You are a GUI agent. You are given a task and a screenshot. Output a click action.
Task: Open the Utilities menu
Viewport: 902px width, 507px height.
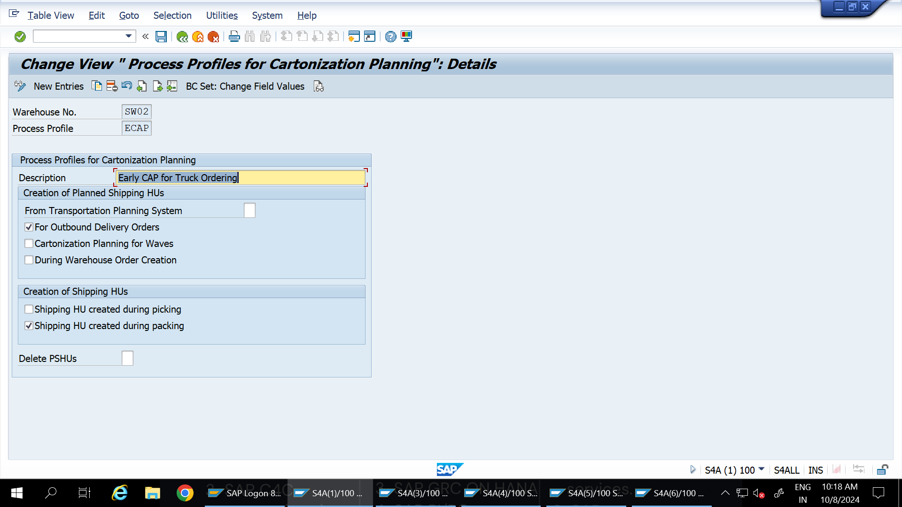222,15
